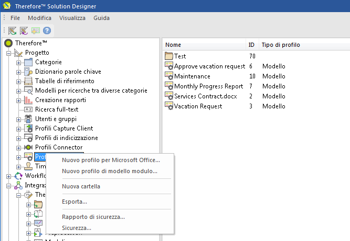Click the Progetto triangle ruler icon

pos(18,53)
